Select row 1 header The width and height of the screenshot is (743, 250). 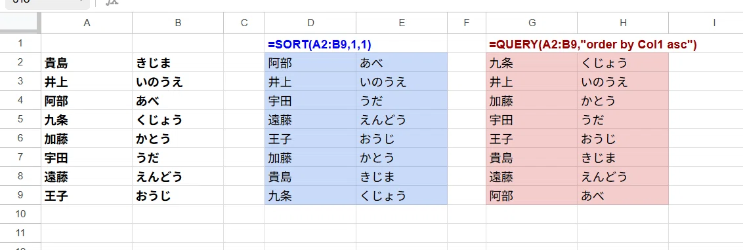tap(20, 43)
